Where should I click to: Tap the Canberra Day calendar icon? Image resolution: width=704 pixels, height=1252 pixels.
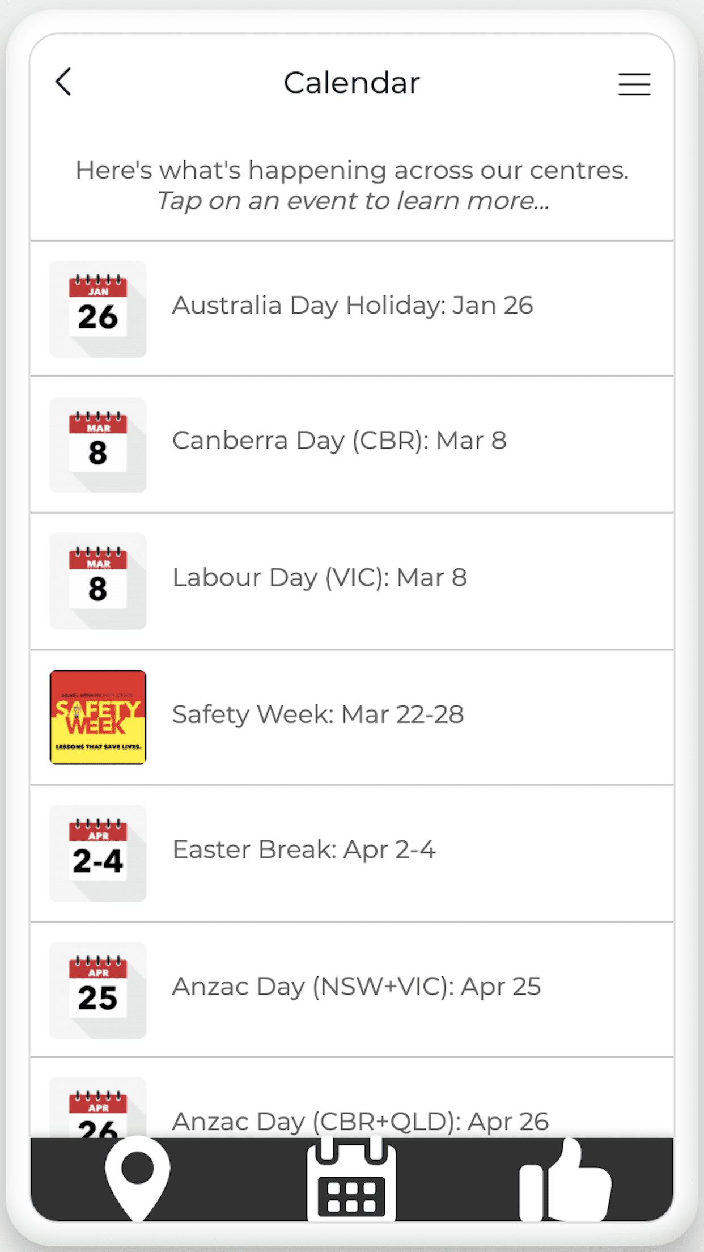pyautogui.click(x=98, y=446)
